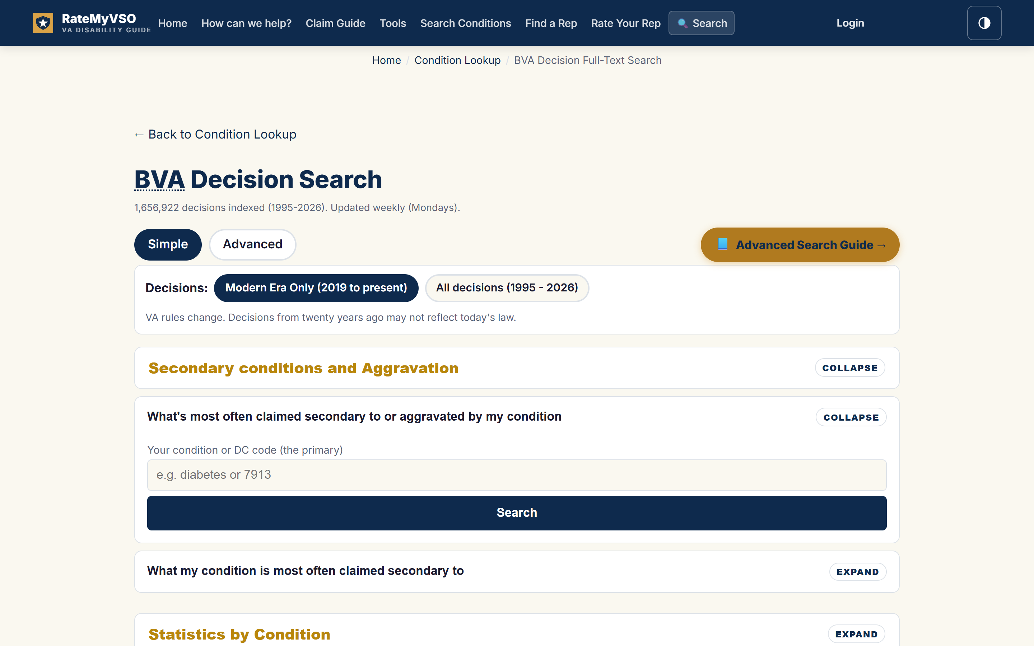Open 'How can we help?' menu
This screenshot has height=646, width=1034.
point(247,23)
